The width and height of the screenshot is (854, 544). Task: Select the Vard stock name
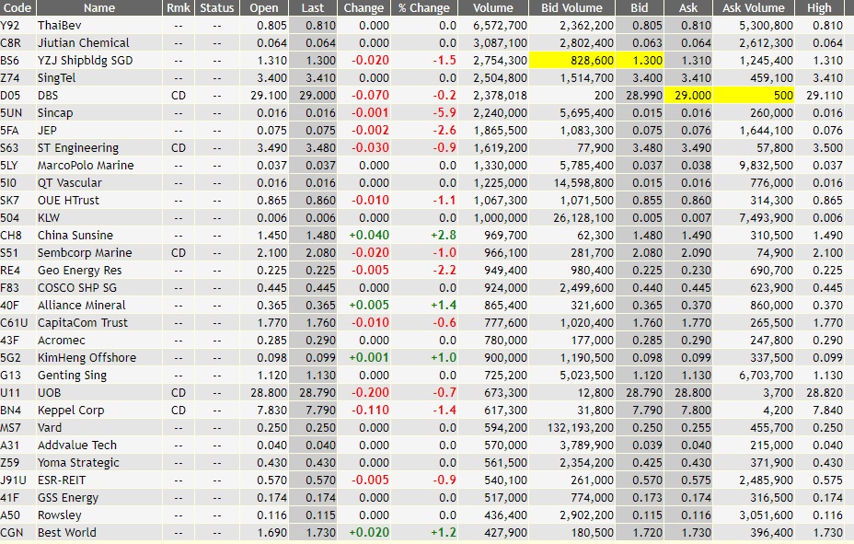tap(50, 427)
